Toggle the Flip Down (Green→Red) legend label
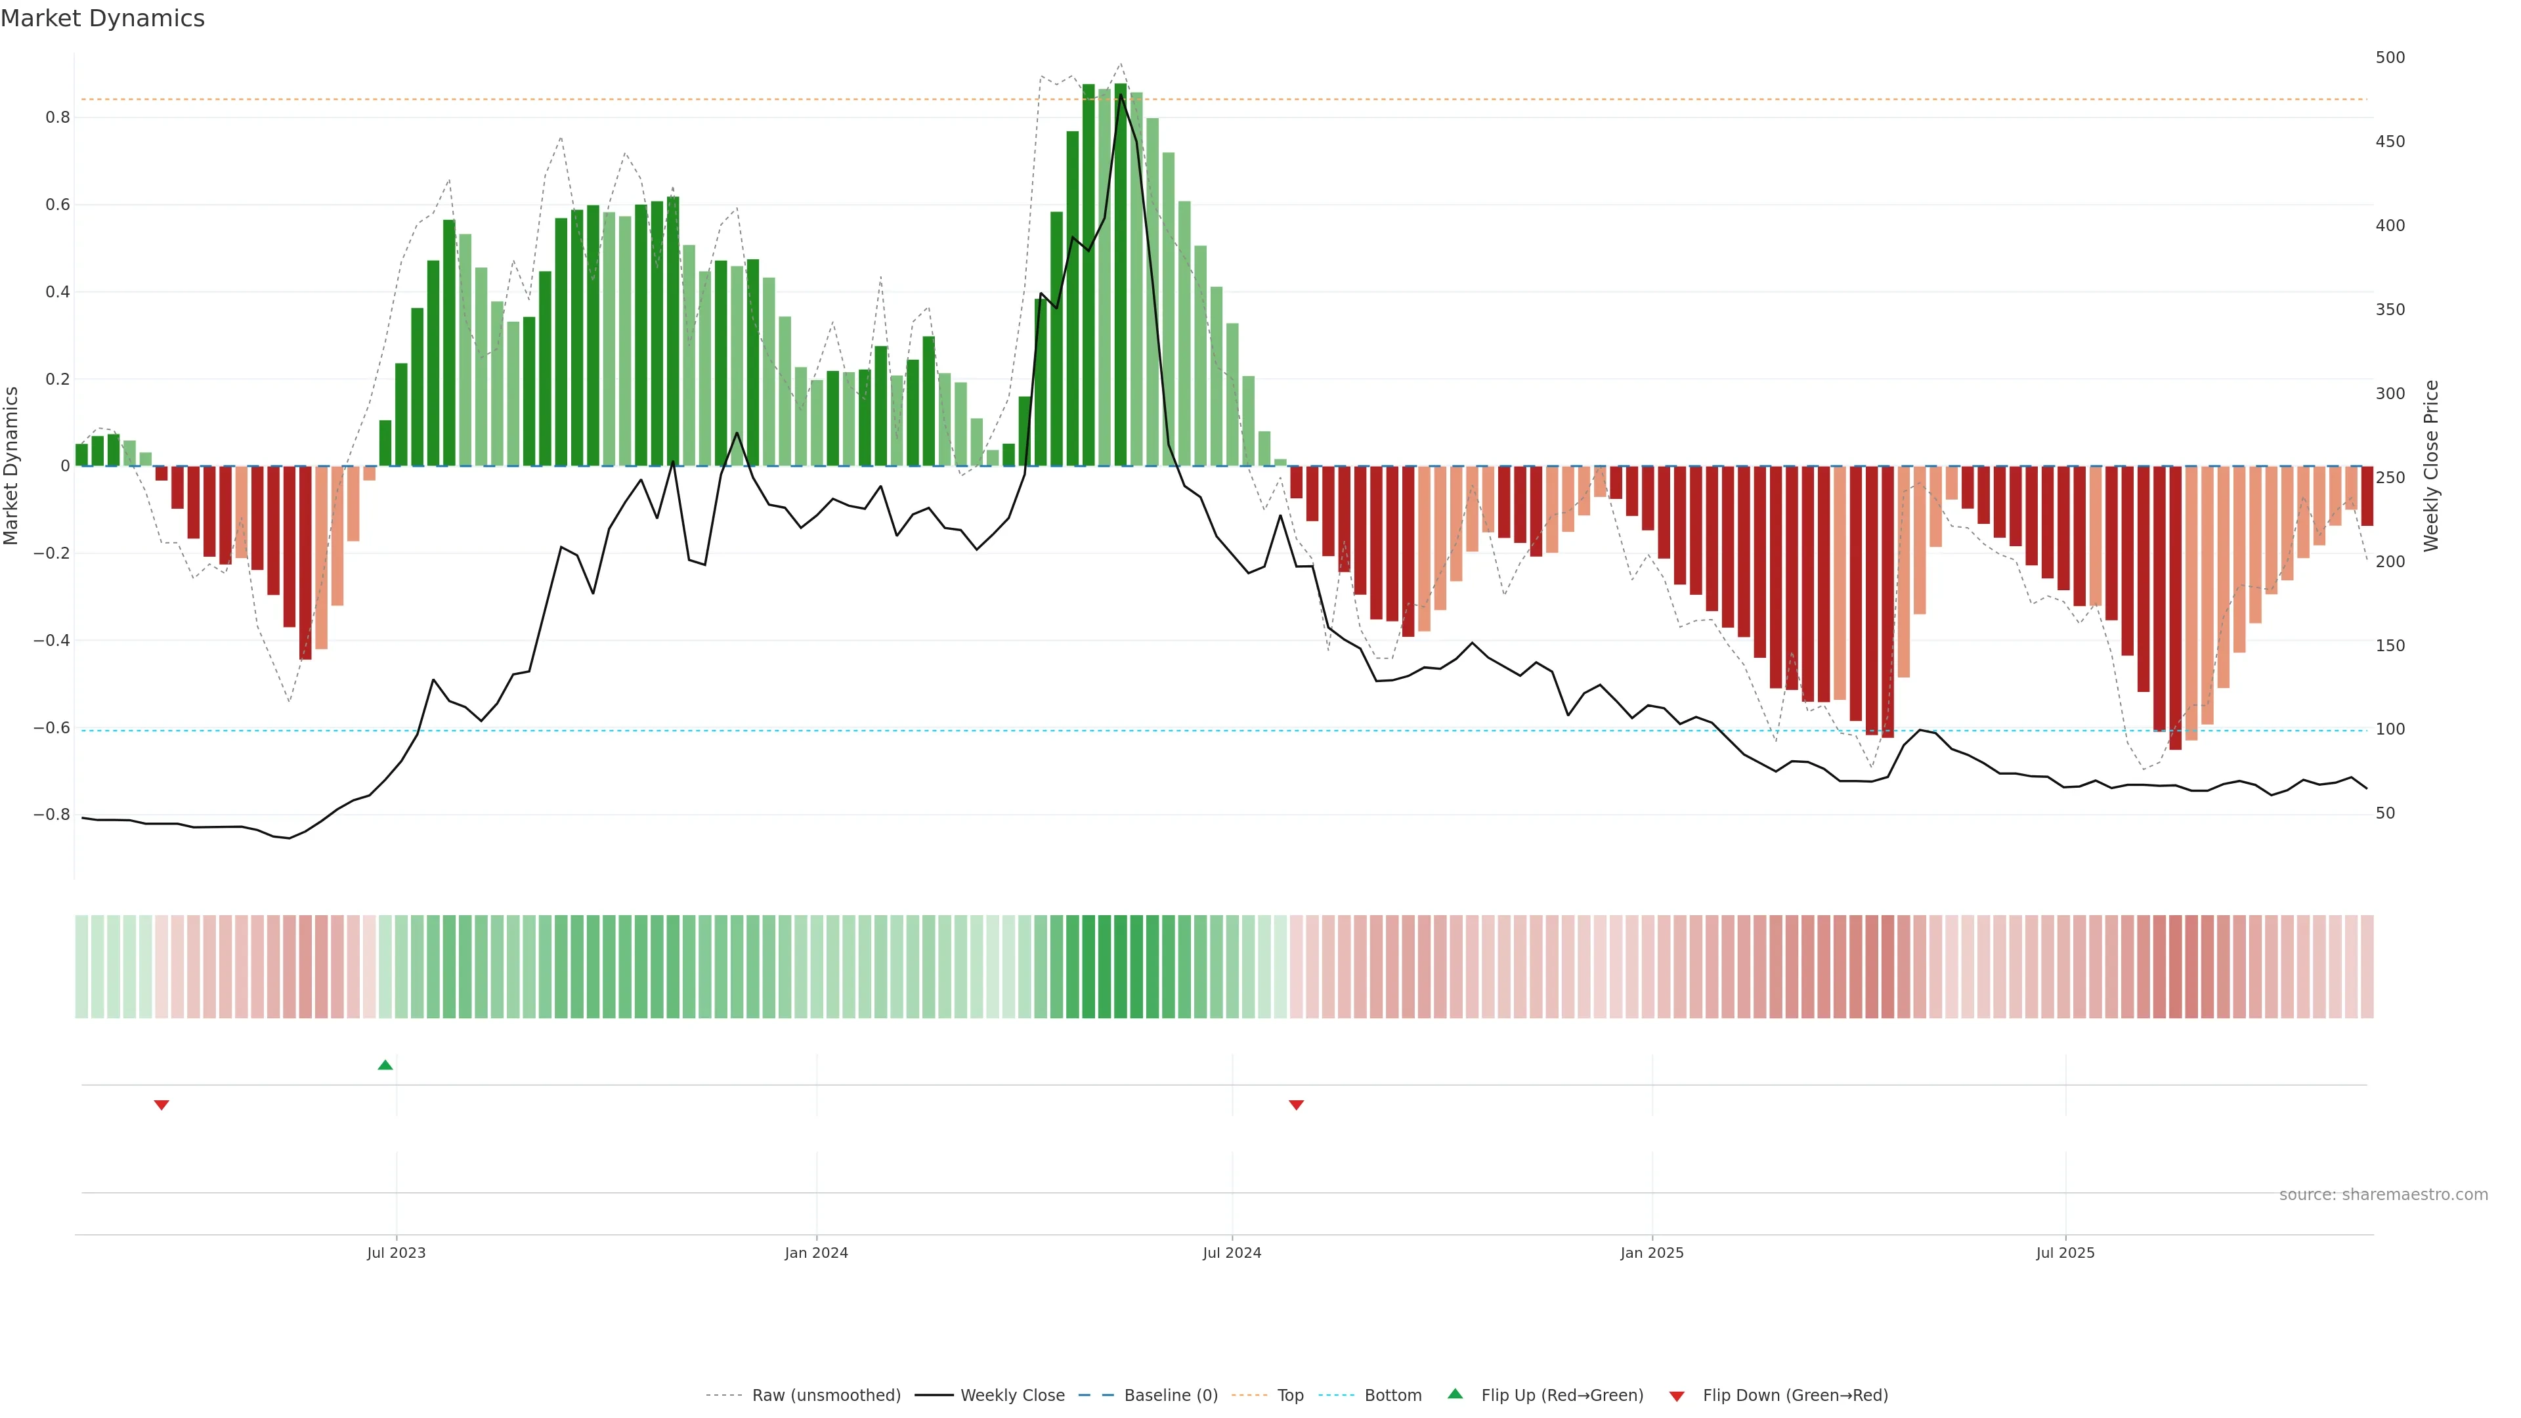2521x1418 pixels. tap(1795, 1396)
